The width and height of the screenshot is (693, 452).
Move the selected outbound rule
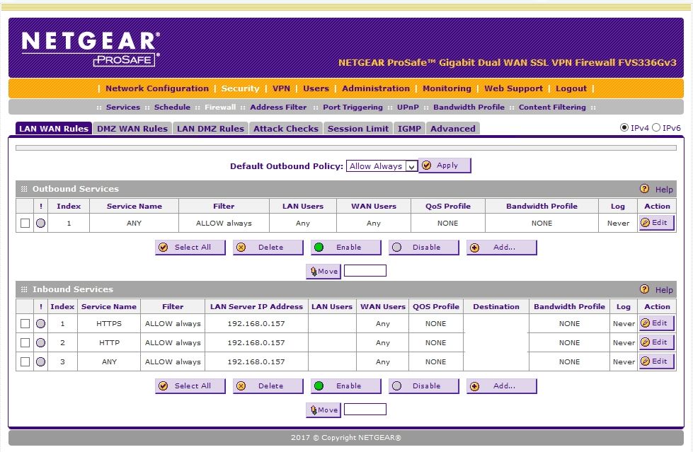point(323,272)
